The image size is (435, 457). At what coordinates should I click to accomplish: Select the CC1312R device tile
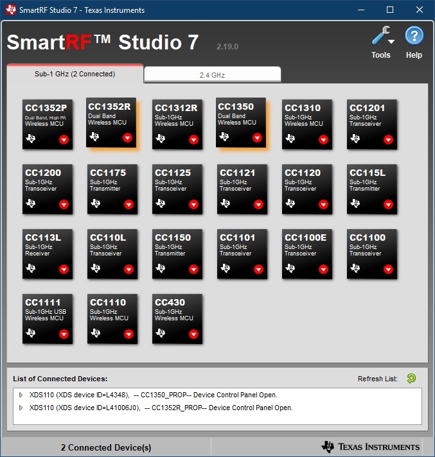pyautogui.click(x=177, y=125)
